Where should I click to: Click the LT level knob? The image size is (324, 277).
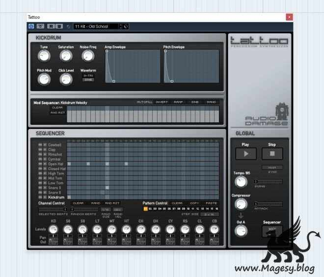pos(97,229)
